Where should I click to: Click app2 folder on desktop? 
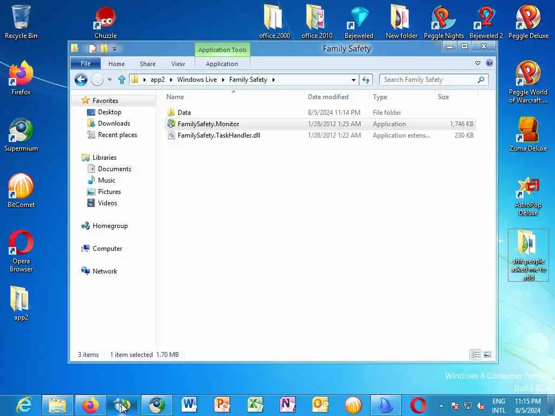21,303
